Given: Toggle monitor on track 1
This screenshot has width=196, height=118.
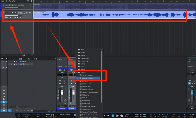Looking at the screenshot, I should (16, 5).
